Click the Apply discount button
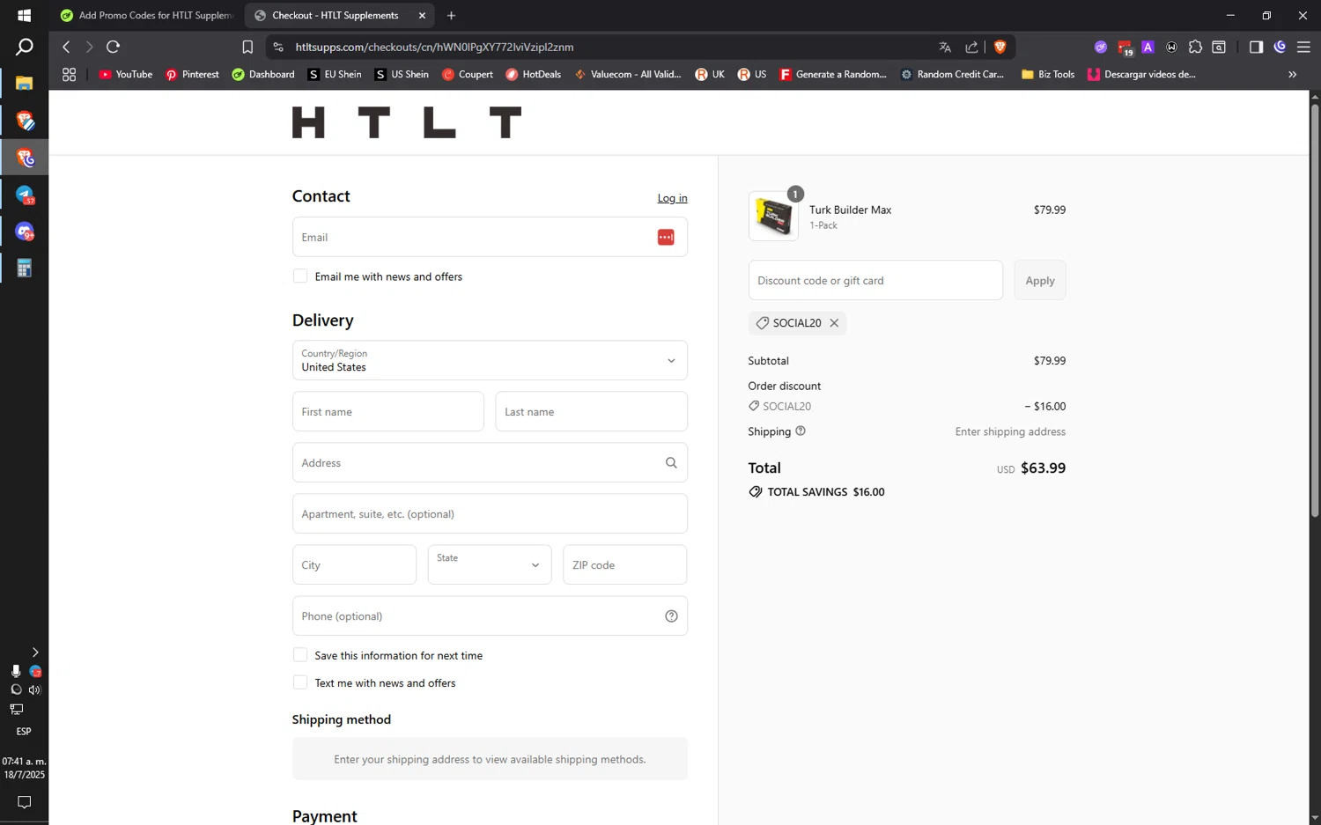 click(x=1039, y=280)
